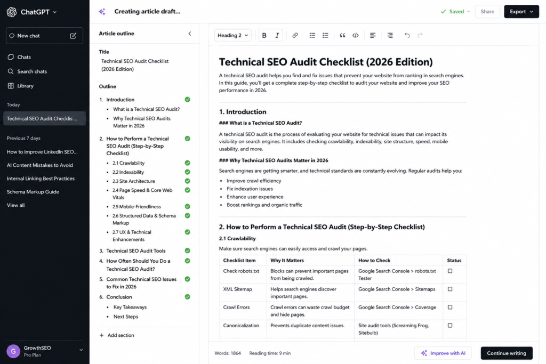Select outline item Common Technical SEO Issues to Fix
Viewport: 546px width, 364px height.
pyautogui.click(x=141, y=283)
